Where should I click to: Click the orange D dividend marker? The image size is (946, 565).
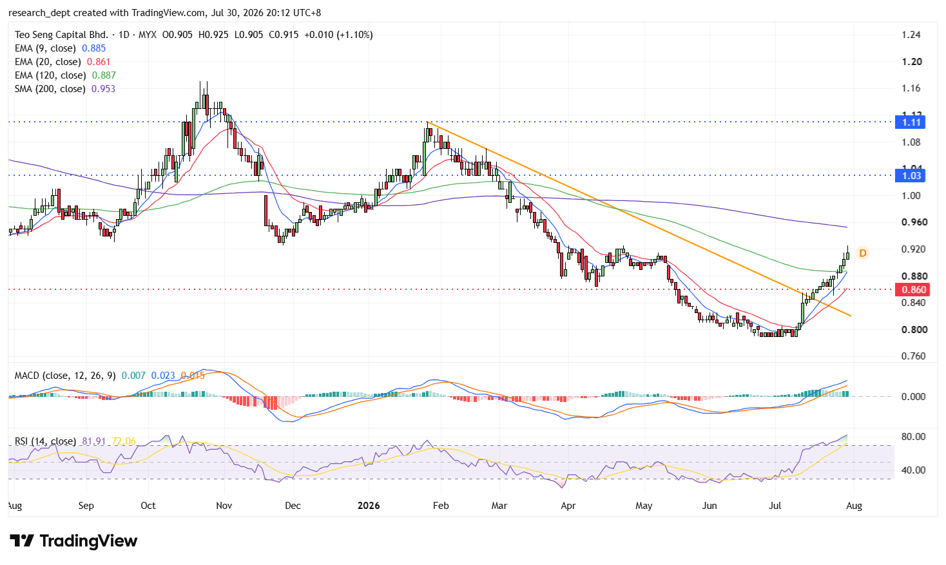click(x=862, y=253)
